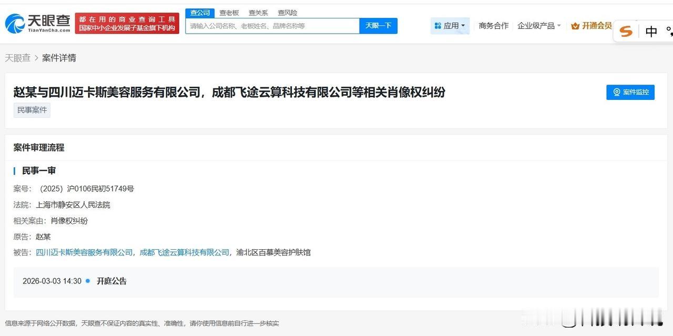Open the 企业级产品 dropdown

point(537,25)
